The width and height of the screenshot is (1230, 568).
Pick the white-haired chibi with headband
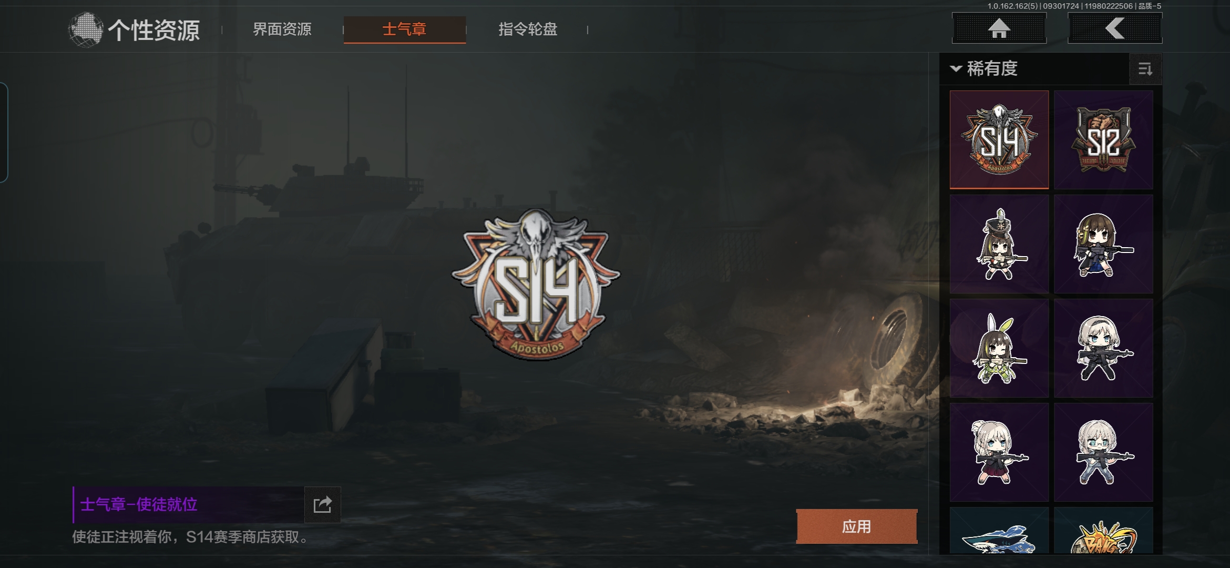1103,348
